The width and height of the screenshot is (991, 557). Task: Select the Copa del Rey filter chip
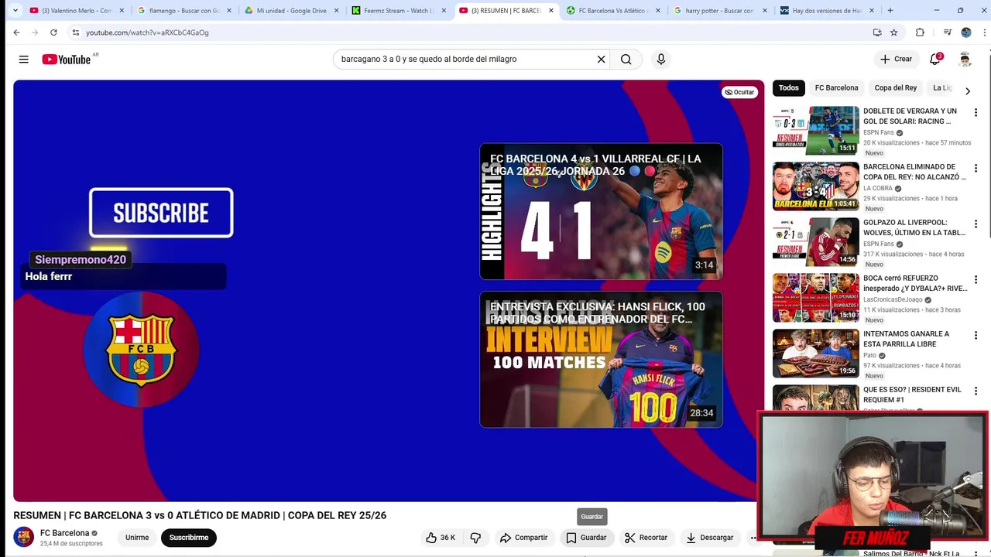pos(896,88)
